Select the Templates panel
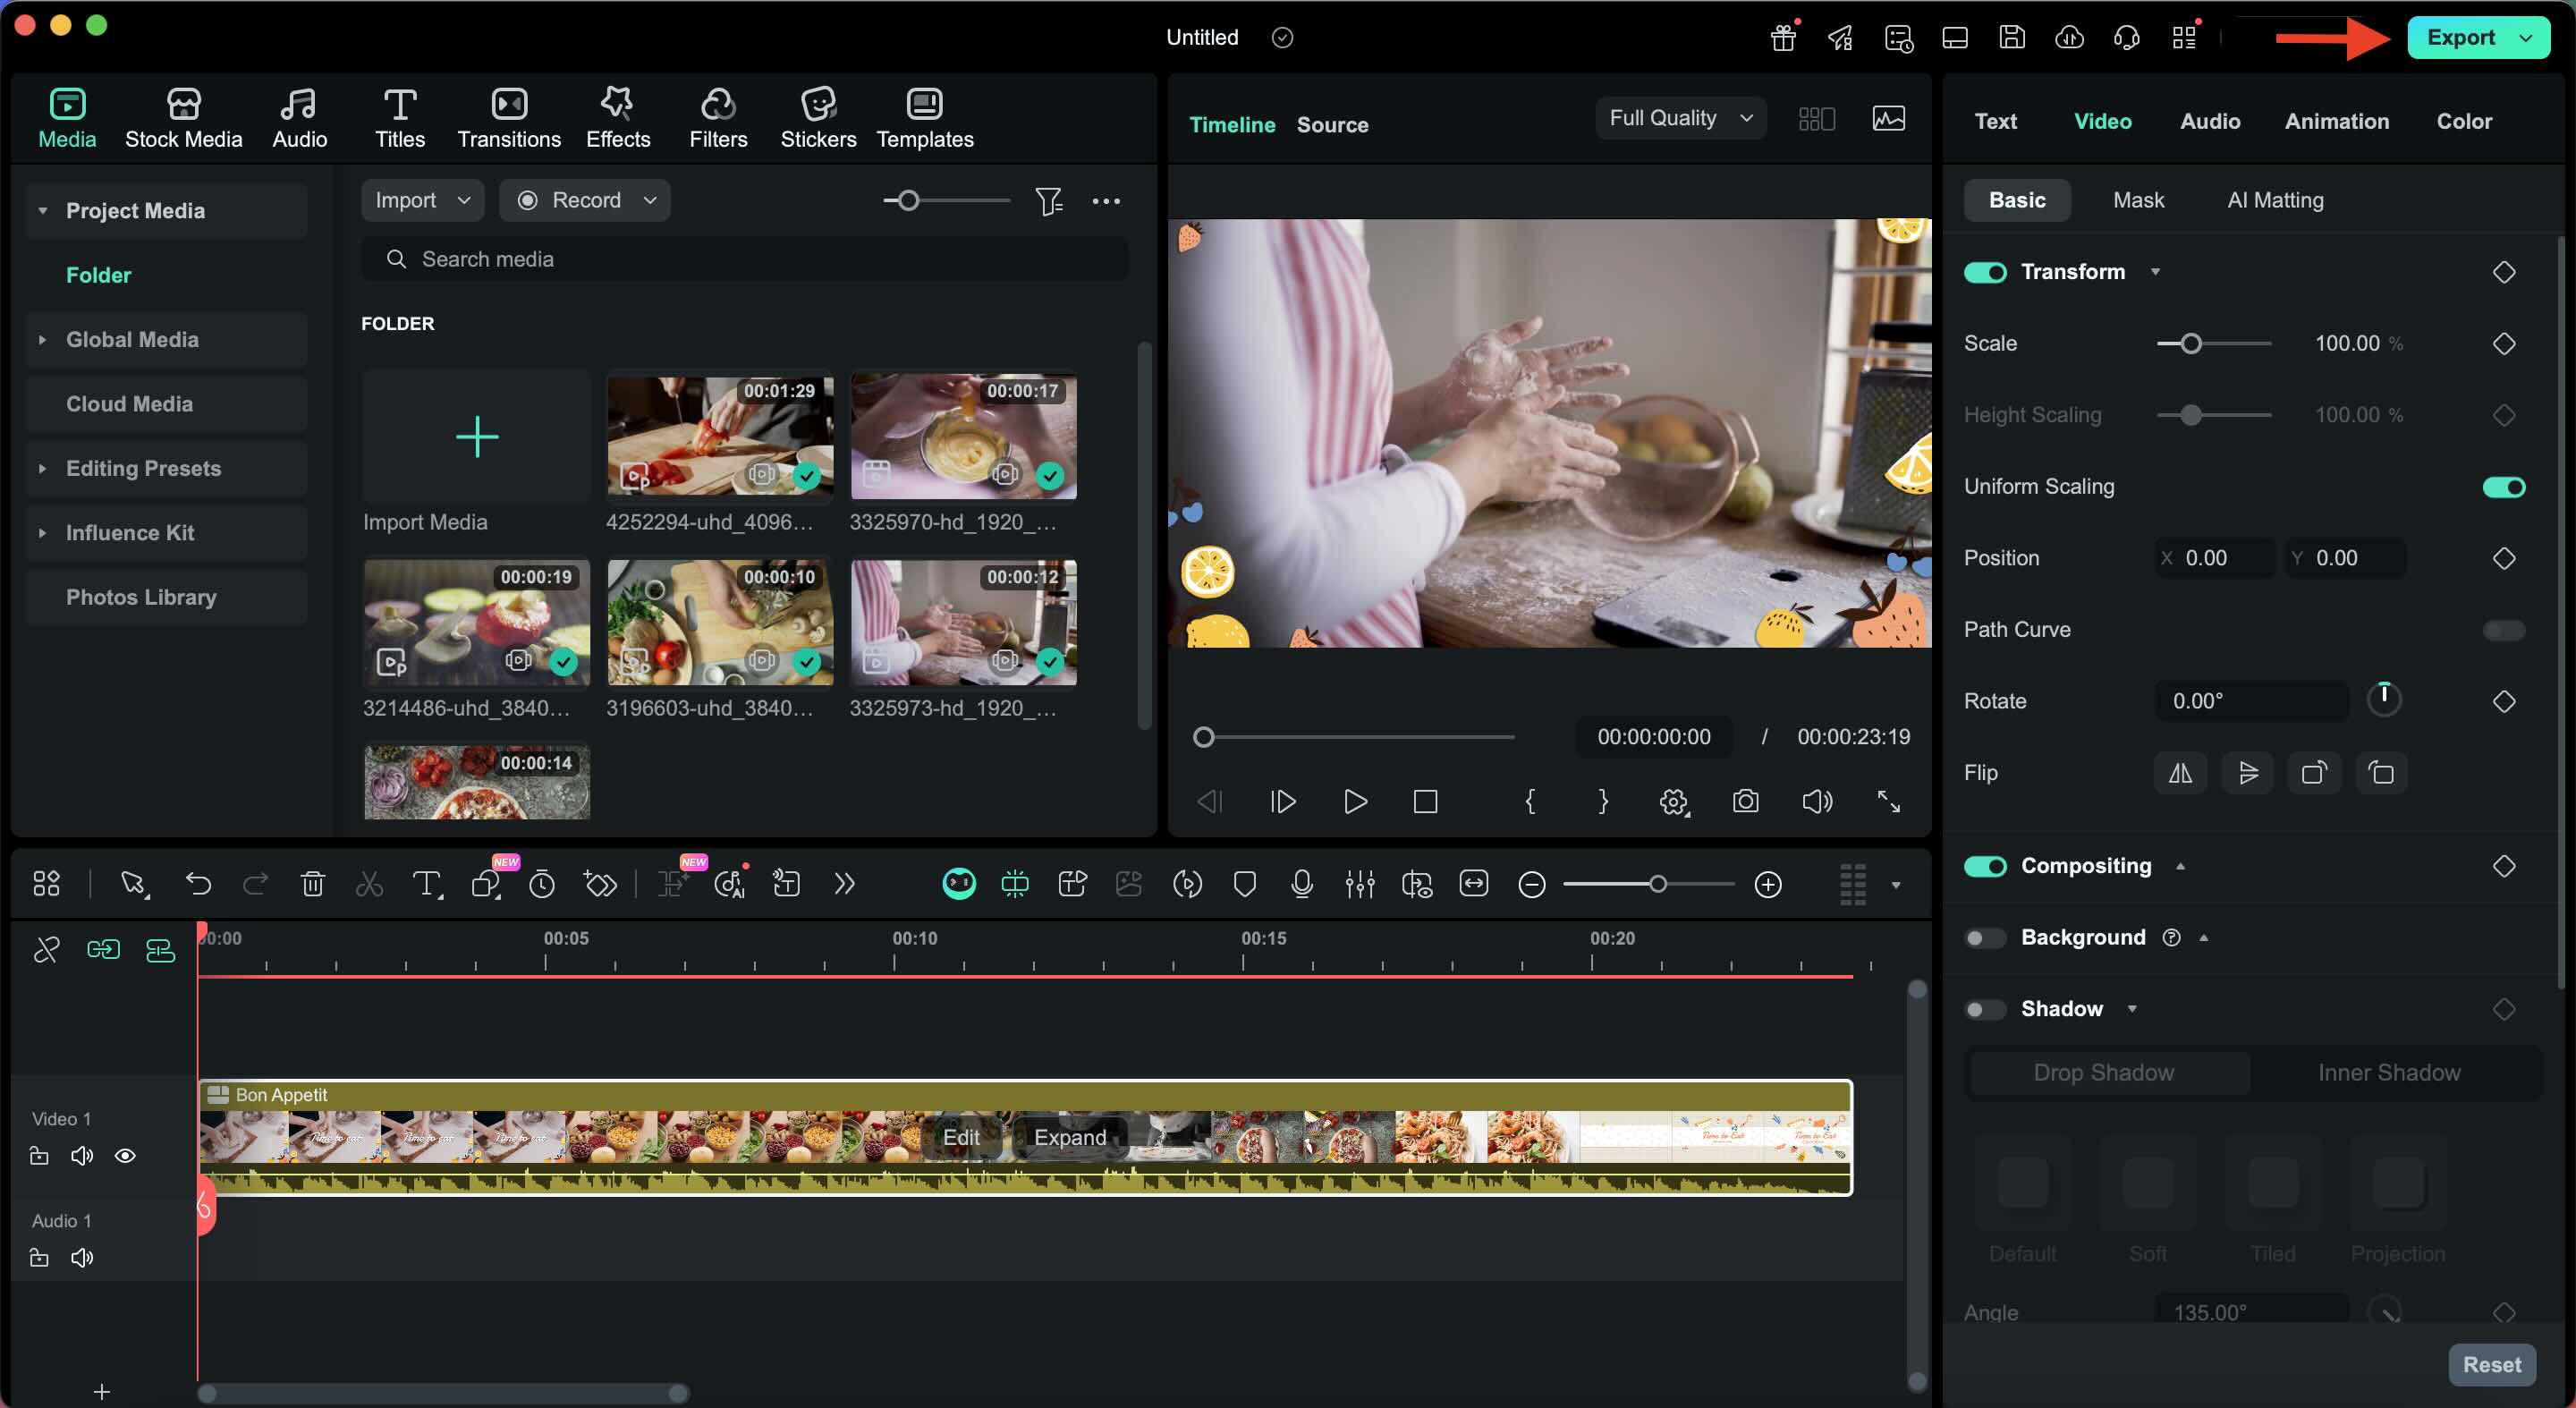Viewport: 2576px width, 1408px height. tap(924, 117)
